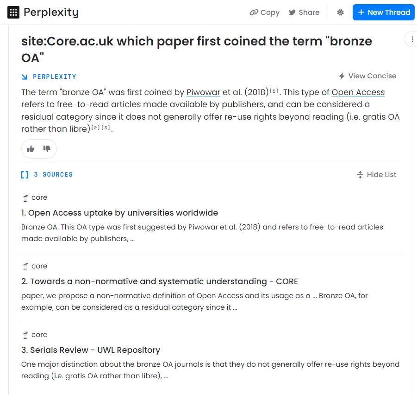The image size is (417, 395).
Task: Collapse sources with Hide List
Action: click(377, 175)
